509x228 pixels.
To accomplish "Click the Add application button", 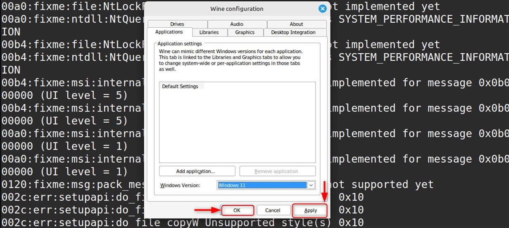I will (x=197, y=171).
